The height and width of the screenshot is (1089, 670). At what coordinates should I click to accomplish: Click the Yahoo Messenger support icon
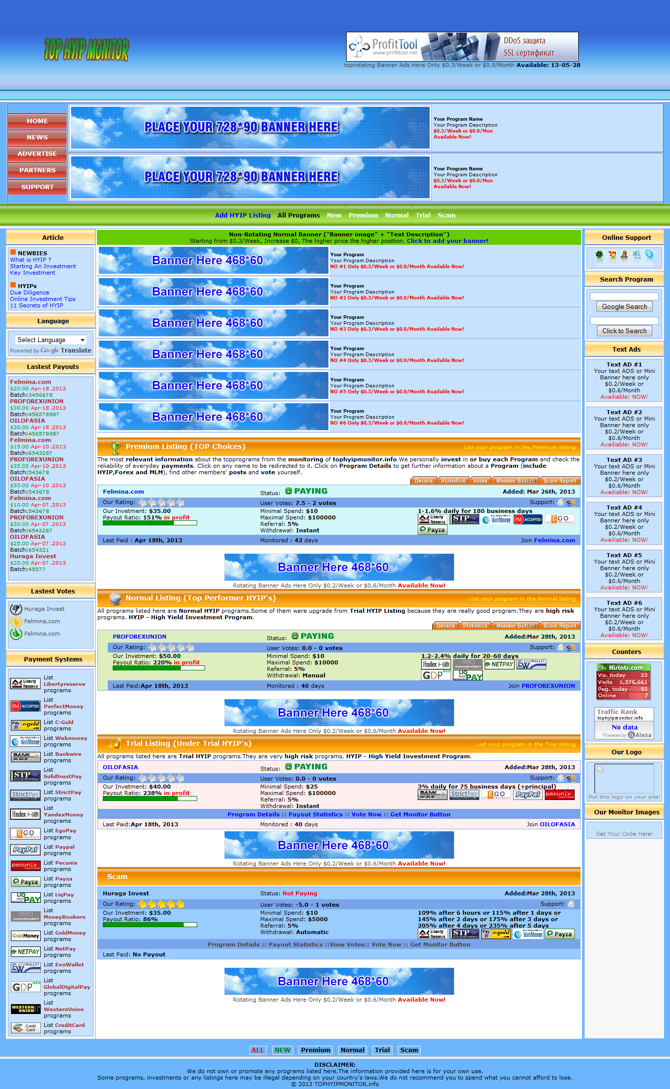(x=612, y=255)
